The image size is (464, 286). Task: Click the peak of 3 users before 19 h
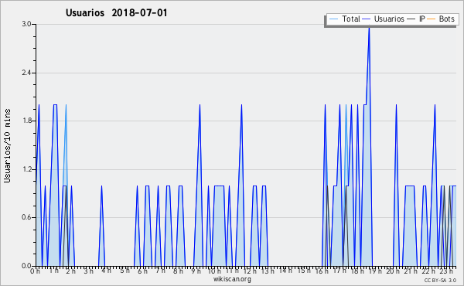coord(369,28)
